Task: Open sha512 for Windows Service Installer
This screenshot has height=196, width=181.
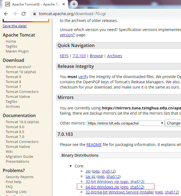Action: click(x=171, y=192)
